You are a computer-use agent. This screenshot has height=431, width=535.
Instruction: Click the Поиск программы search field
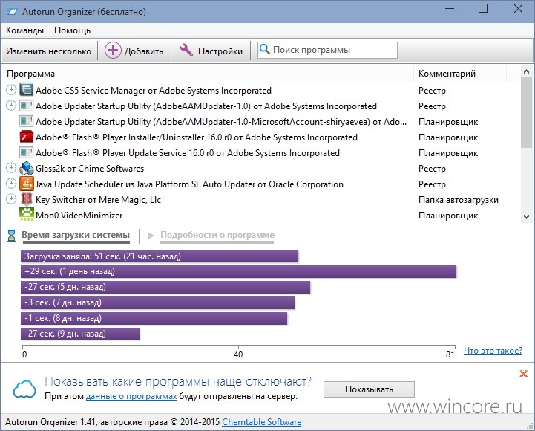point(327,50)
